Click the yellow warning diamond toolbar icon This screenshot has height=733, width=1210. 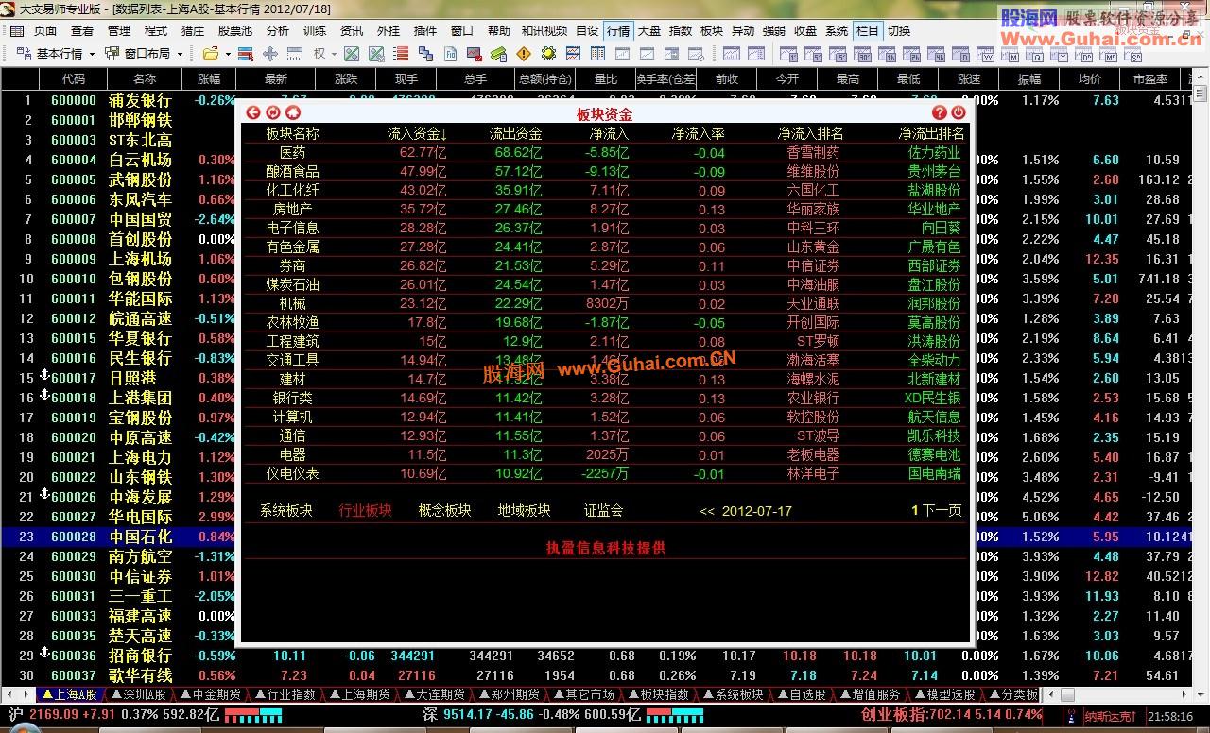click(524, 54)
